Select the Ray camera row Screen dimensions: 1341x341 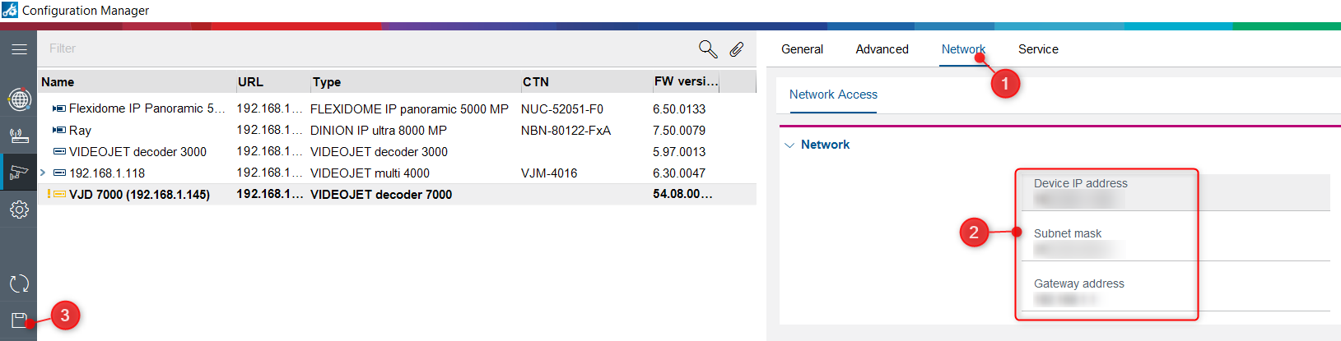tap(80, 130)
